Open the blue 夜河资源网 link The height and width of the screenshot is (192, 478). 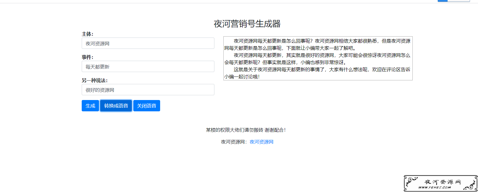262,142
